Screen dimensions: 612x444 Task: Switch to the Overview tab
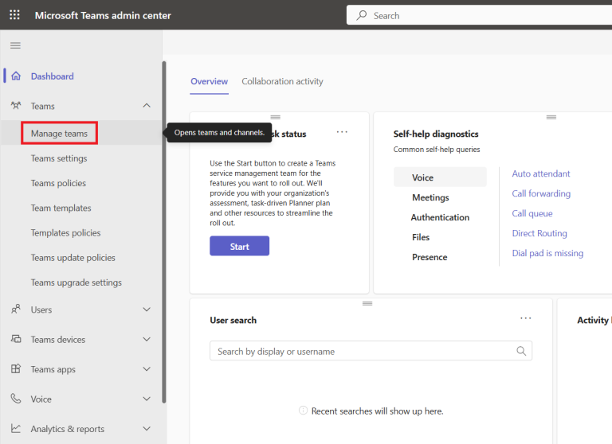tap(210, 81)
